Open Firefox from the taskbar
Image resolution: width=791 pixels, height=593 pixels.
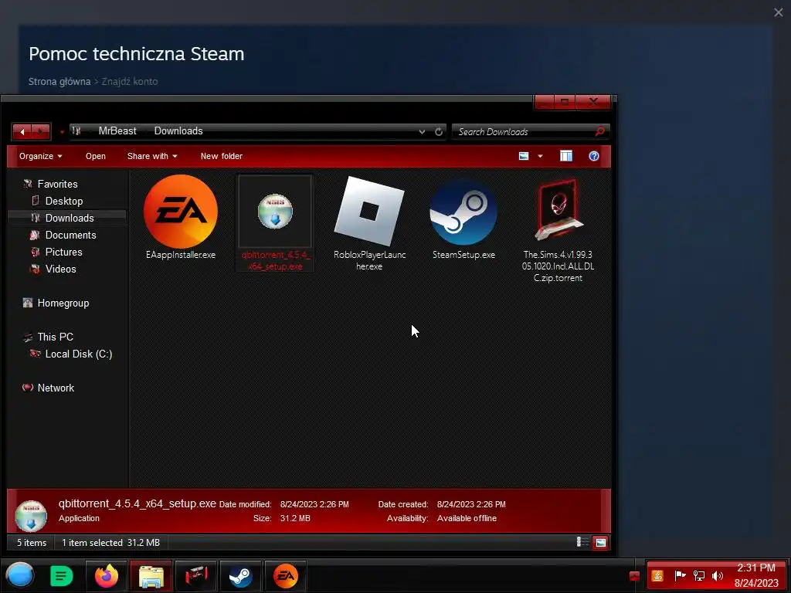click(107, 576)
